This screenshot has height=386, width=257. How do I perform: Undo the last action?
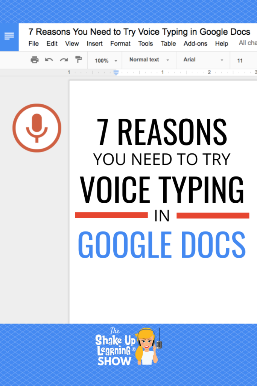(x=49, y=60)
